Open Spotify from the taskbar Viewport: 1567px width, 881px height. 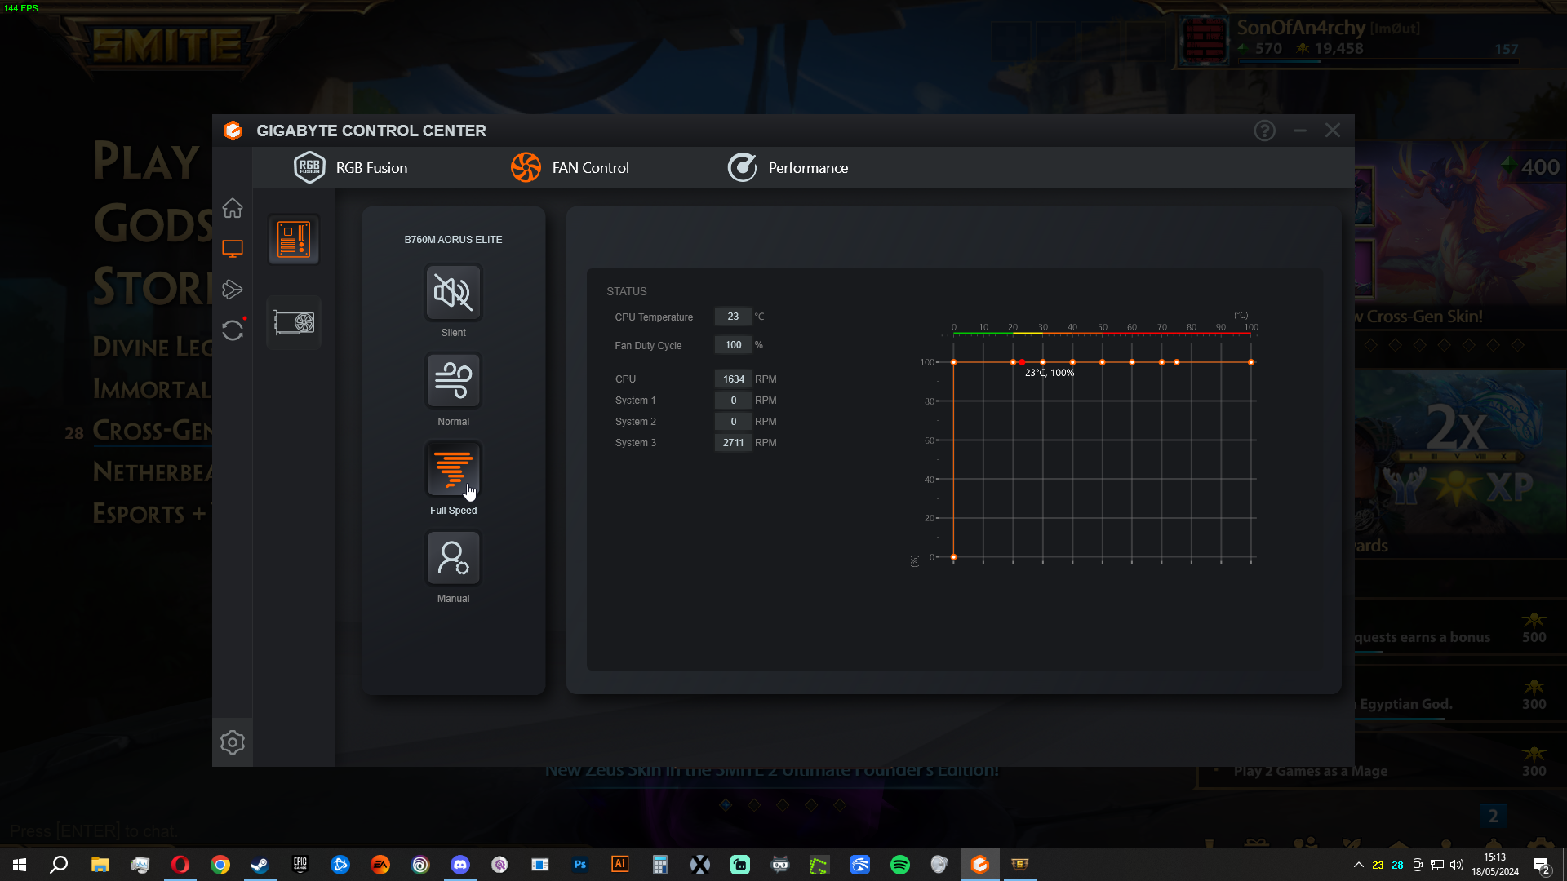coord(899,865)
